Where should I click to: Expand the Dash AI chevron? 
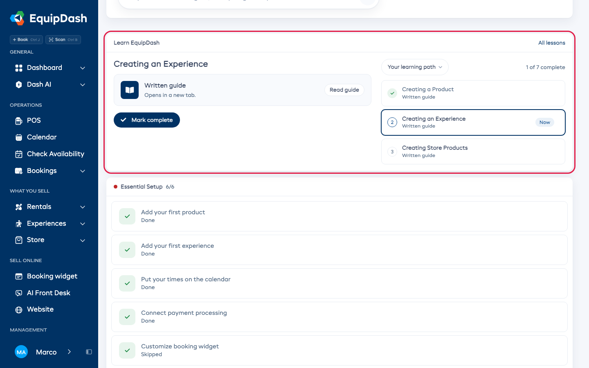(x=83, y=85)
